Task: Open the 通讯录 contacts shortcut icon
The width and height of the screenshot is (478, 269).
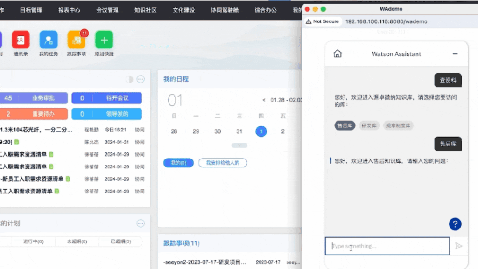Action: (21, 40)
